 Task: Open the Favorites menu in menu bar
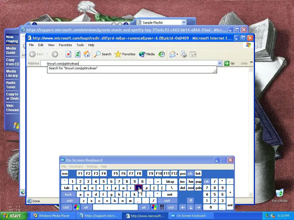click(x=65, y=45)
